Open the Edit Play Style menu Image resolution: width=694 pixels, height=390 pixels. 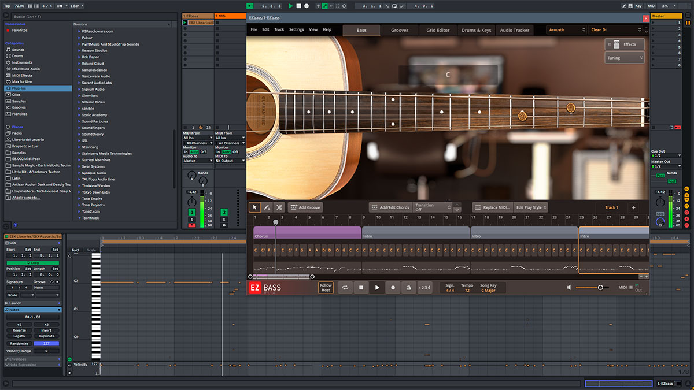531,207
